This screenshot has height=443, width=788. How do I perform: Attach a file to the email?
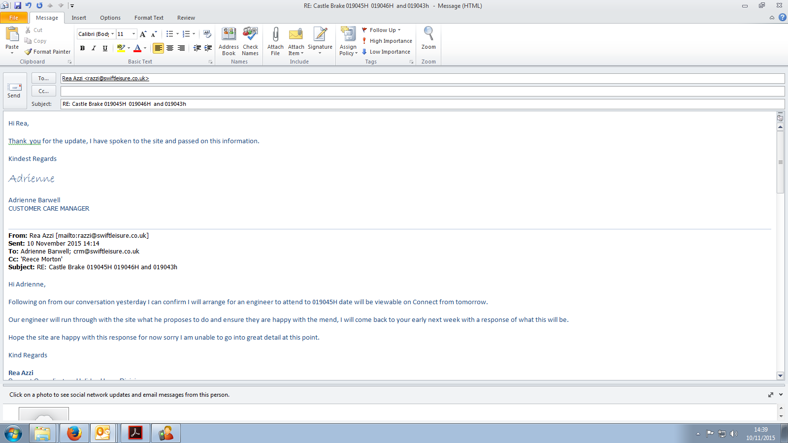pyautogui.click(x=275, y=41)
